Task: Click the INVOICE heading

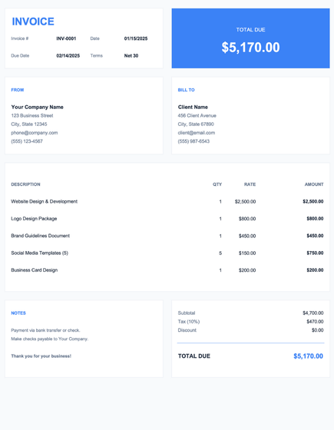Action: (x=33, y=21)
